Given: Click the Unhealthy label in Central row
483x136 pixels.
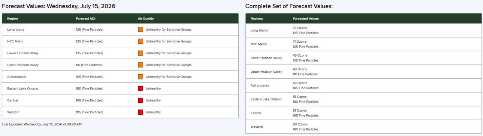Looking at the screenshot, I should 153,100.
